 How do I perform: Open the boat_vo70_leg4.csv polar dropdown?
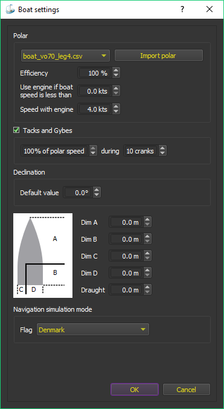65,56
